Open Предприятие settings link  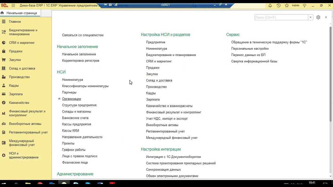click(x=156, y=42)
